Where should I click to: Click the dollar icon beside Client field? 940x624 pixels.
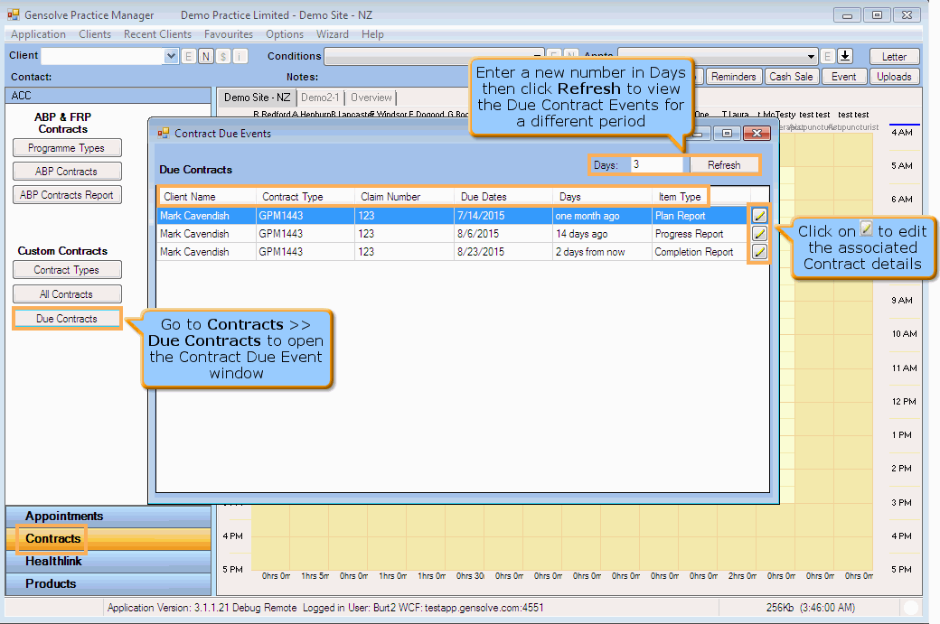(223, 56)
